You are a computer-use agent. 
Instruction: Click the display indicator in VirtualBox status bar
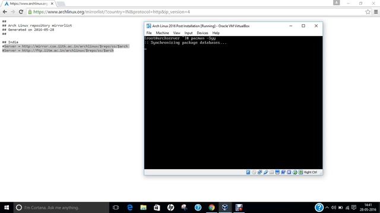coord(277,172)
